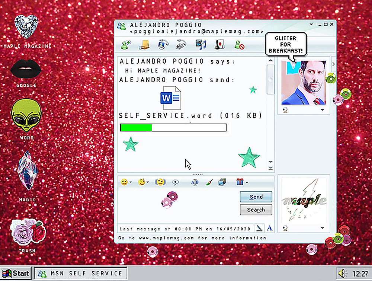
Task: Click the volume speaker icon in system tray
Action: [342, 274]
